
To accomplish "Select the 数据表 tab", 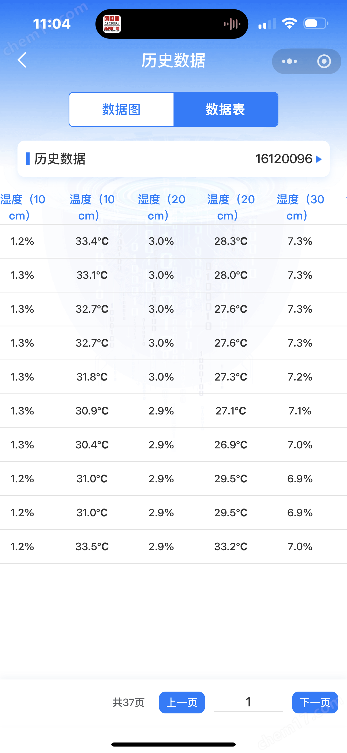I will pos(226,110).
